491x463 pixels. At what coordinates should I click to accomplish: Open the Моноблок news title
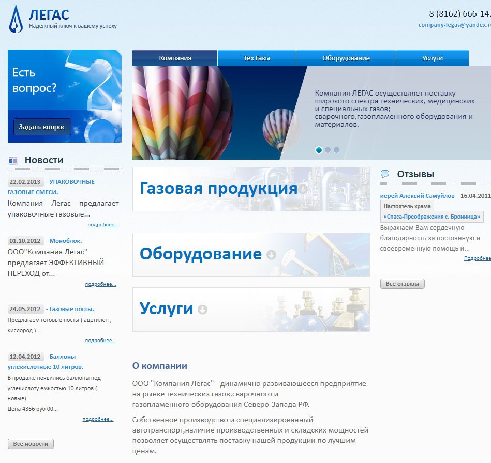click(65, 241)
